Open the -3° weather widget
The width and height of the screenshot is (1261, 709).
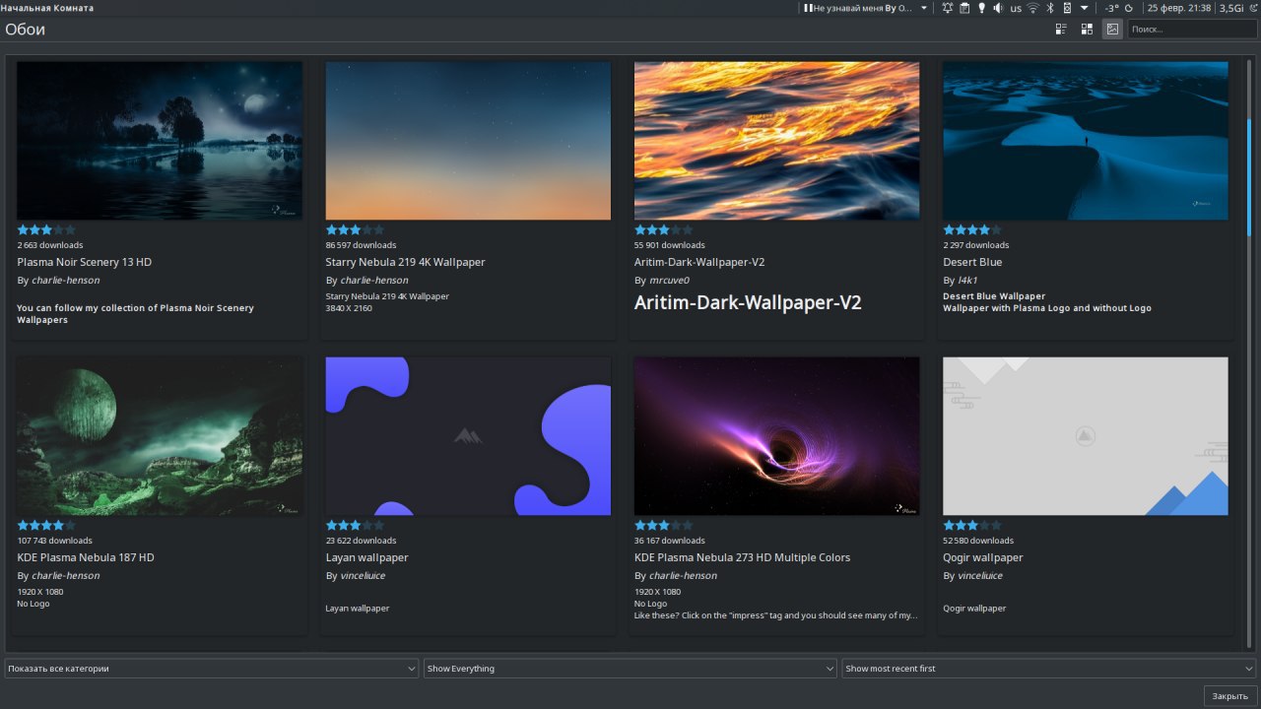(x=1120, y=8)
